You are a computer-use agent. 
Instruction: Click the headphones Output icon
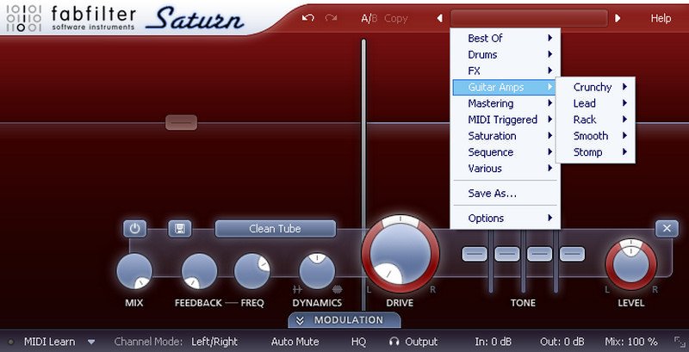click(x=394, y=342)
